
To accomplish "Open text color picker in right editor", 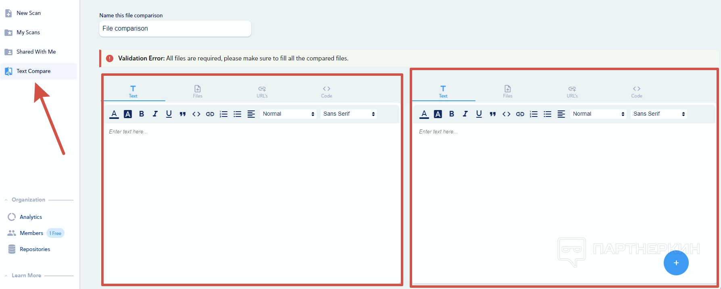I will (424, 114).
